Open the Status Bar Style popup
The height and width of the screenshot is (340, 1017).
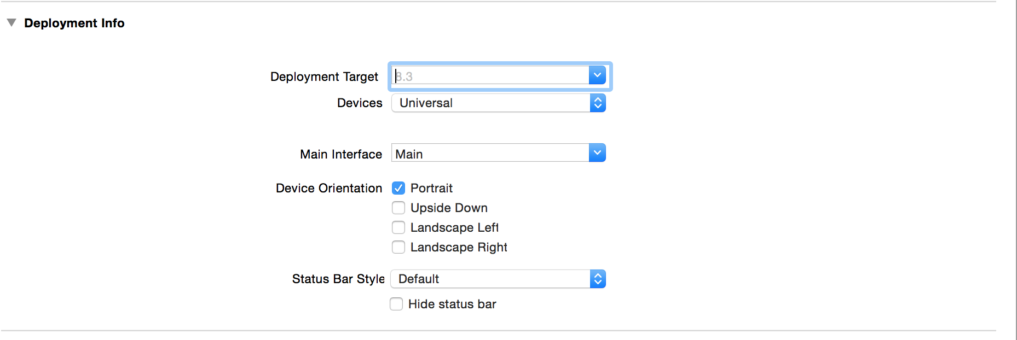pos(490,279)
